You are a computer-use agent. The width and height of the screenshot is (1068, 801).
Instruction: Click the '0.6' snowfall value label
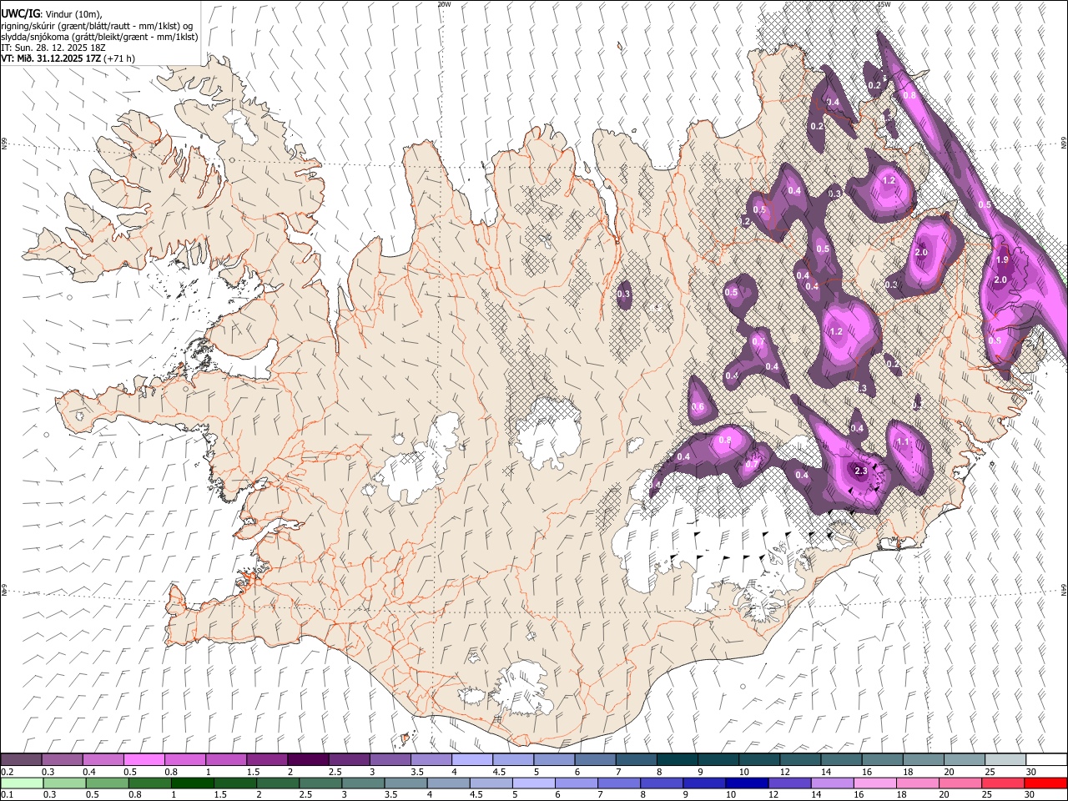point(698,407)
